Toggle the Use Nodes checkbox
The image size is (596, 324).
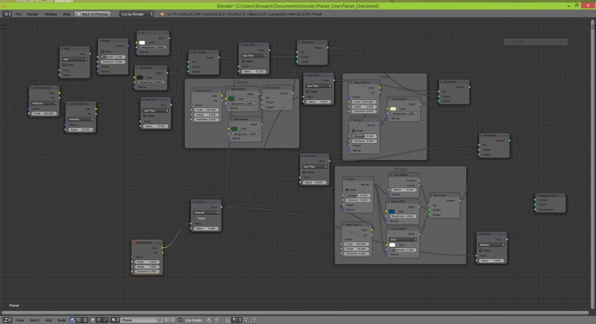point(181,320)
